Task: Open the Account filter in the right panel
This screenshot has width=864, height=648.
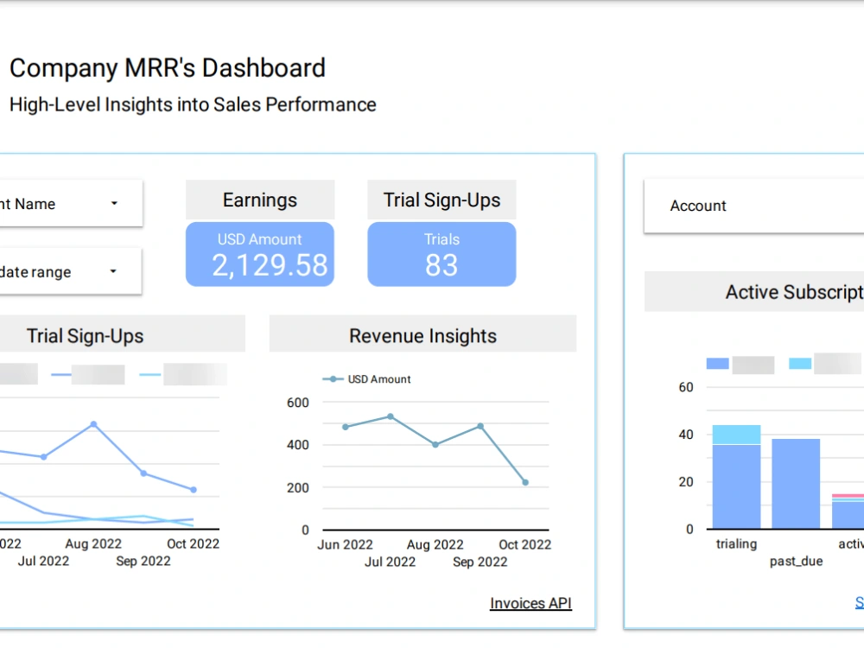Action: [x=753, y=206]
